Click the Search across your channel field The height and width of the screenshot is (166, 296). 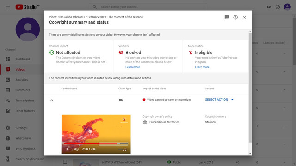coord(148,7)
